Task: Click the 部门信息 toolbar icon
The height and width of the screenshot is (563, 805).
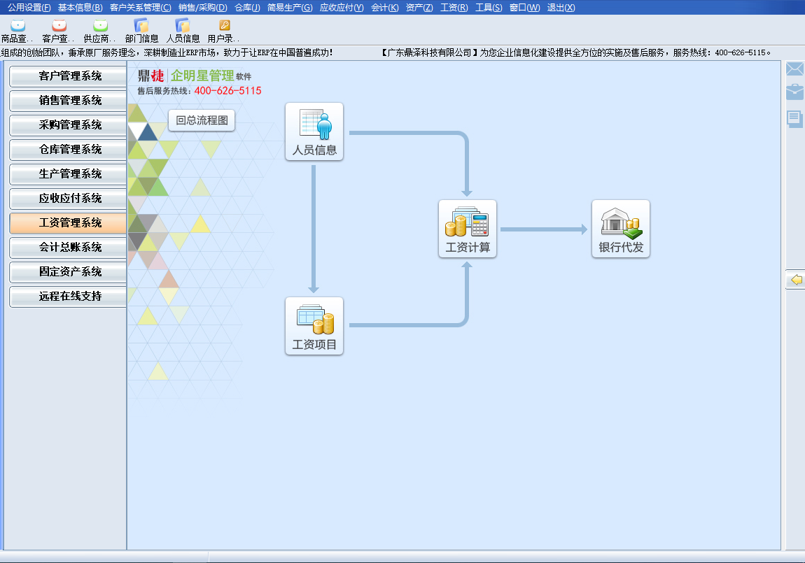Action: [141, 27]
